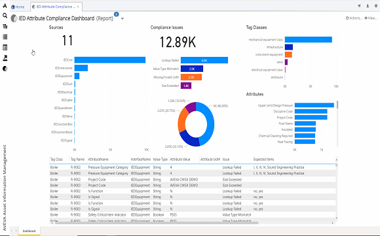Go to next sheet using right arrow
This screenshot has height=236, width=380.
coord(16,231)
